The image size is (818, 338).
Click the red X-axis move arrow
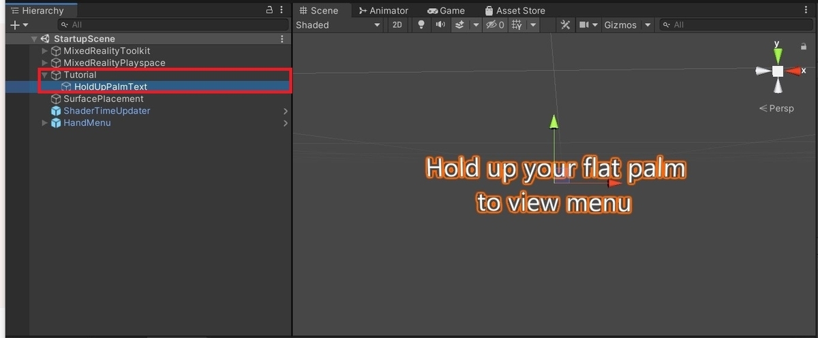pos(614,182)
